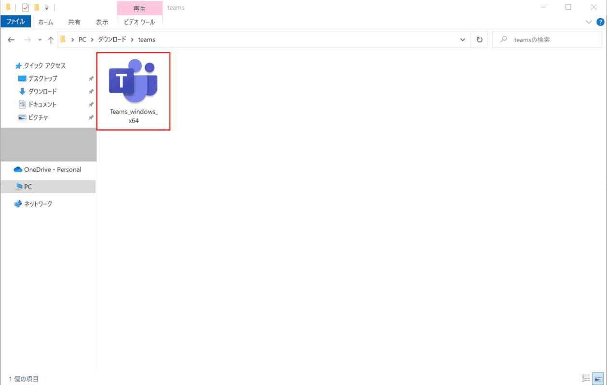Expand the address bar history dropdown
This screenshot has width=607, height=385.
tap(463, 40)
